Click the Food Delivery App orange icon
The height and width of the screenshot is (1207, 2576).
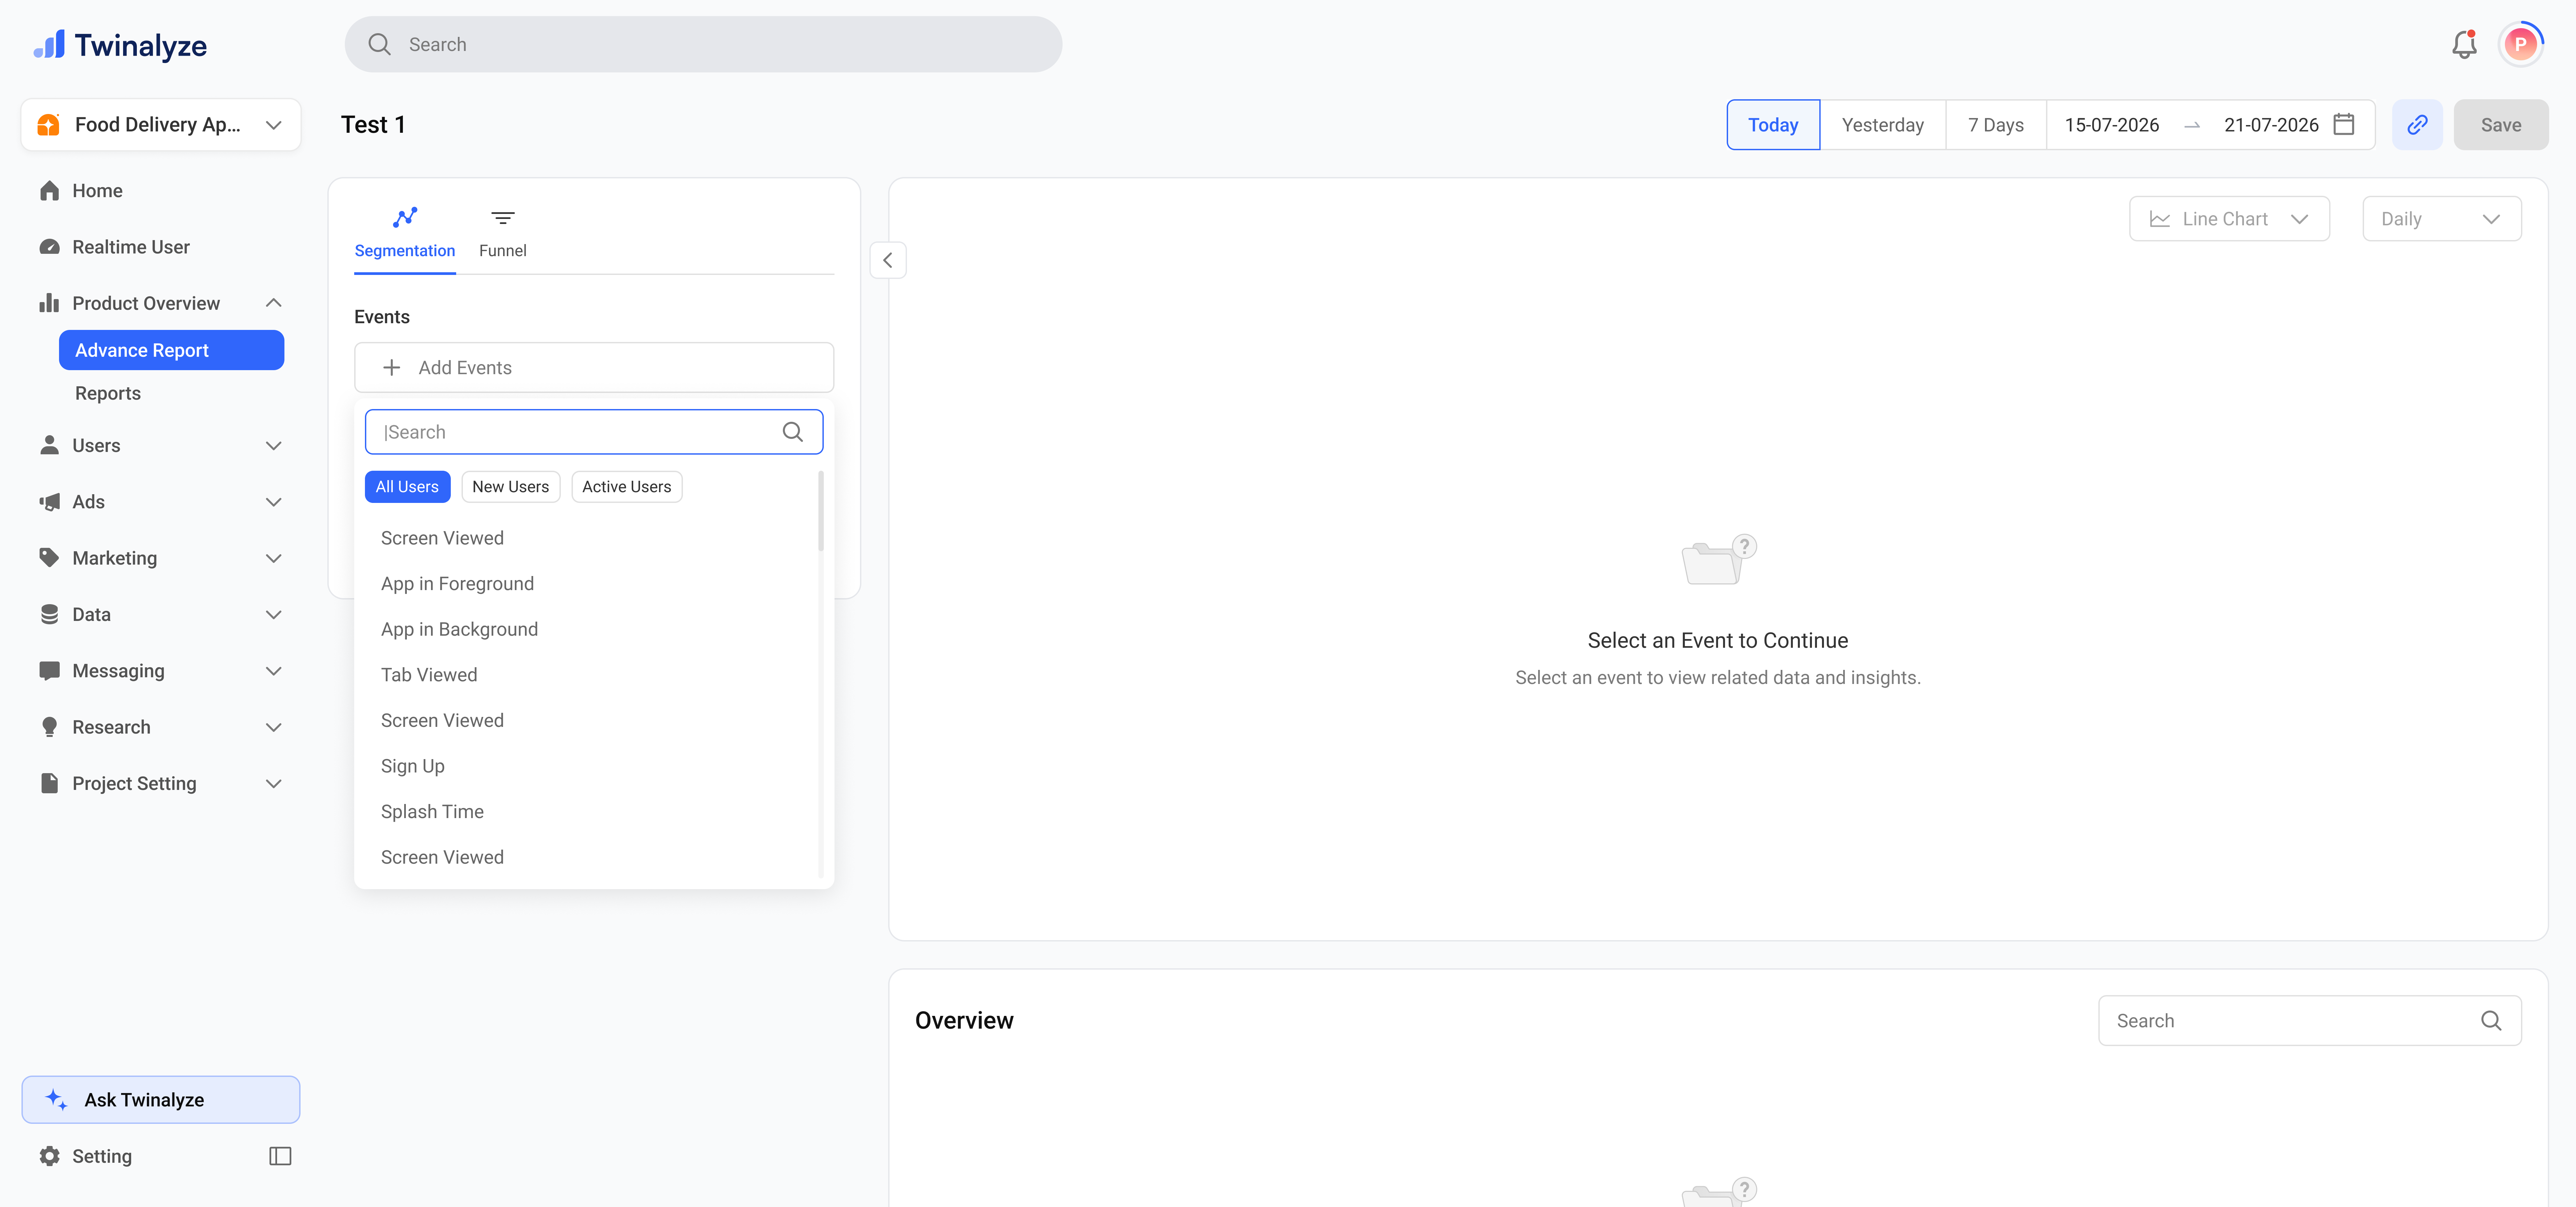click(48, 125)
